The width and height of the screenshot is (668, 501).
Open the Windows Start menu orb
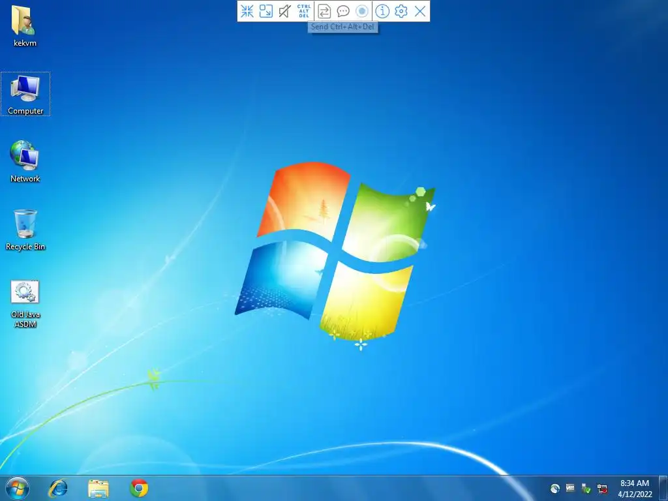[18, 488]
